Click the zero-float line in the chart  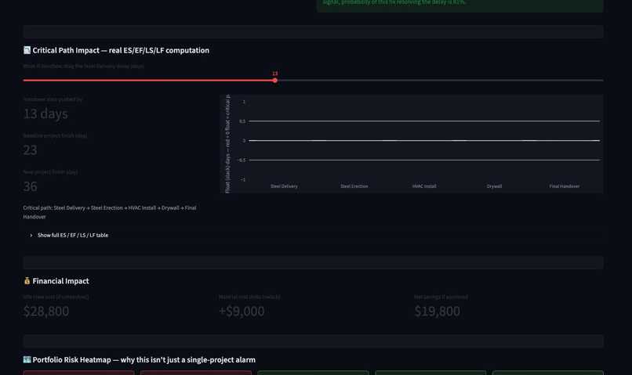[424, 140]
